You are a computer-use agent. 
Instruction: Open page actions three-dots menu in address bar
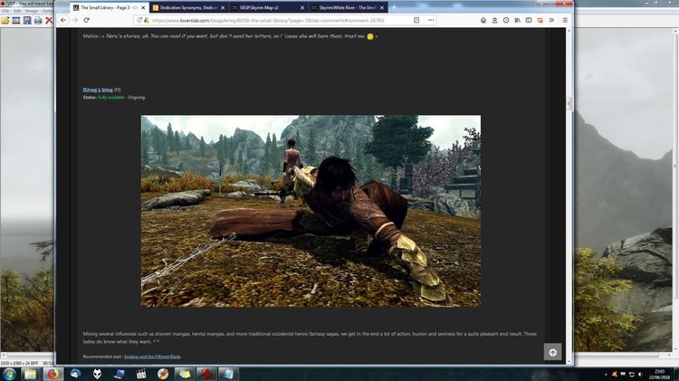[431, 20]
